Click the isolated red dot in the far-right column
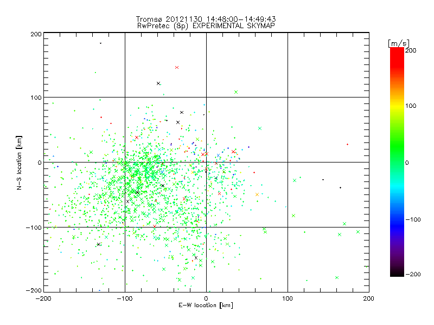The height and width of the screenshot is (325, 434). pos(347,144)
